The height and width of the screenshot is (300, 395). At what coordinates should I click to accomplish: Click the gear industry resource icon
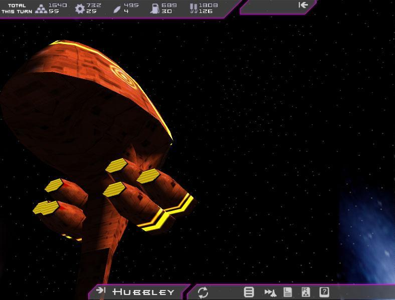[x=80, y=8]
